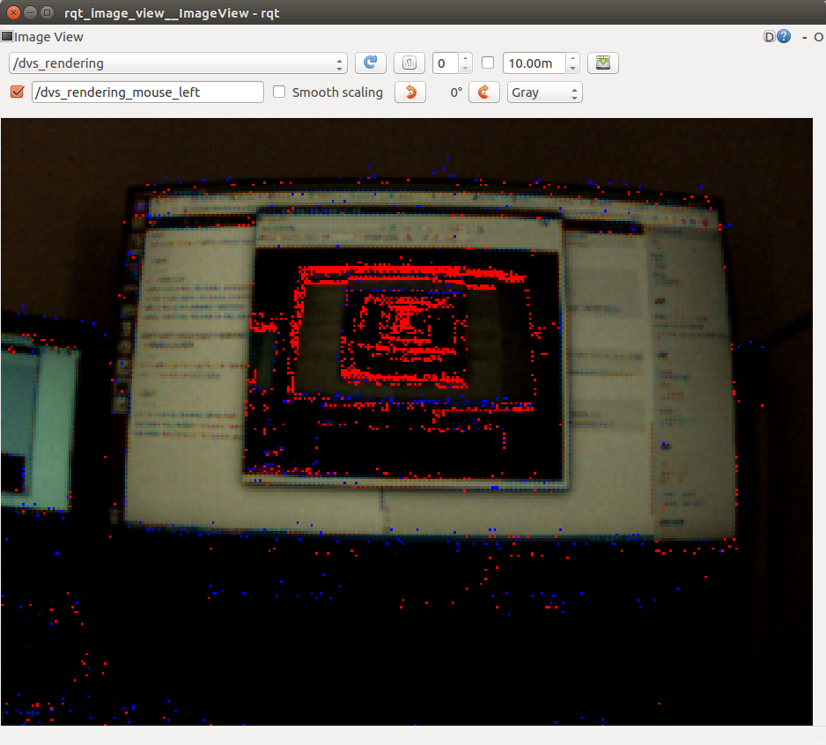Click the 10.00m range input field

click(535, 63)
